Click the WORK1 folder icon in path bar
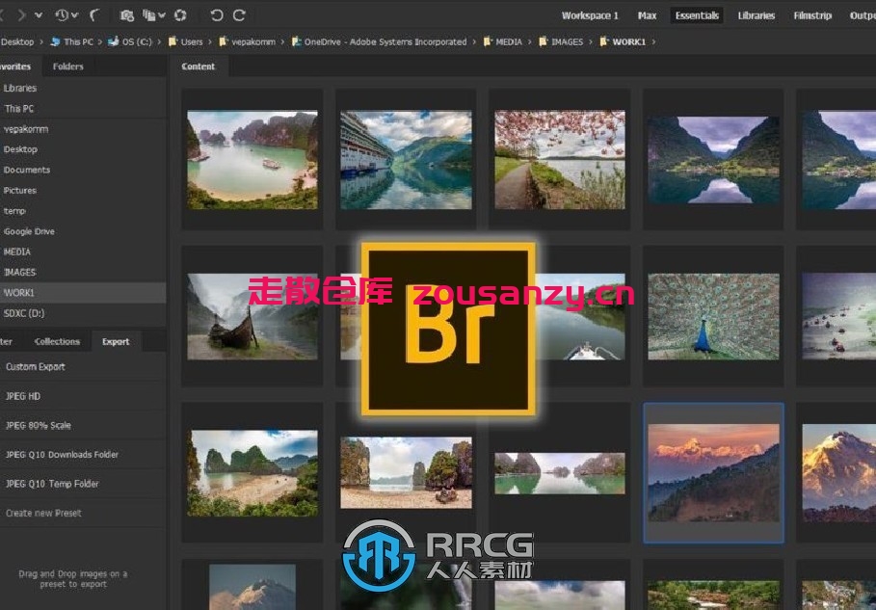The image size is (876, 610). coord(604,41)
